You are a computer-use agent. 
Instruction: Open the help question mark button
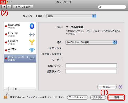[120, 87]
